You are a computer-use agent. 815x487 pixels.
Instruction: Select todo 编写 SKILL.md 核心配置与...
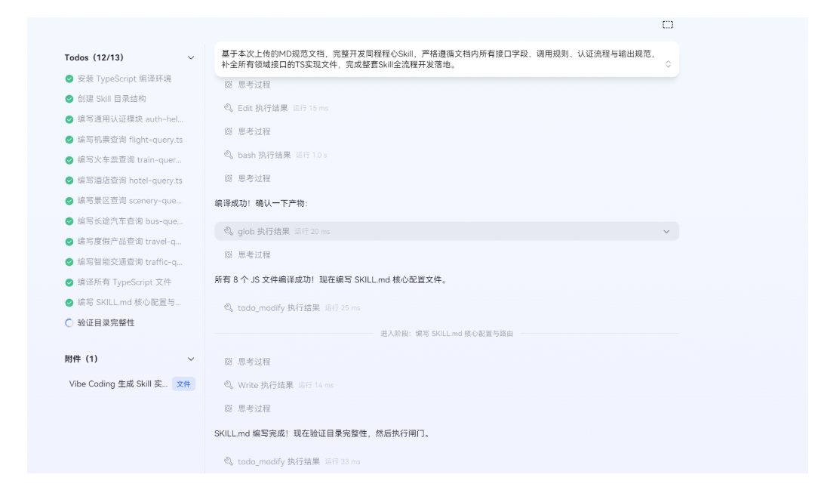pos(130,302)
